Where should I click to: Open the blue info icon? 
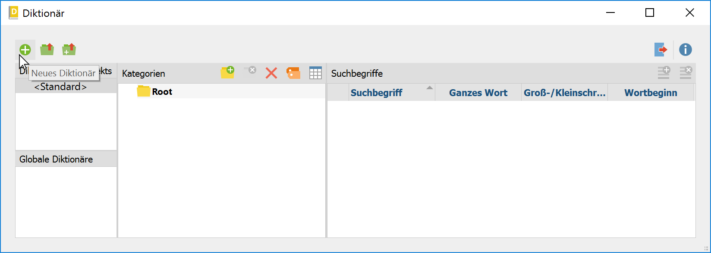pyautogui.click(x=686, y=50)
